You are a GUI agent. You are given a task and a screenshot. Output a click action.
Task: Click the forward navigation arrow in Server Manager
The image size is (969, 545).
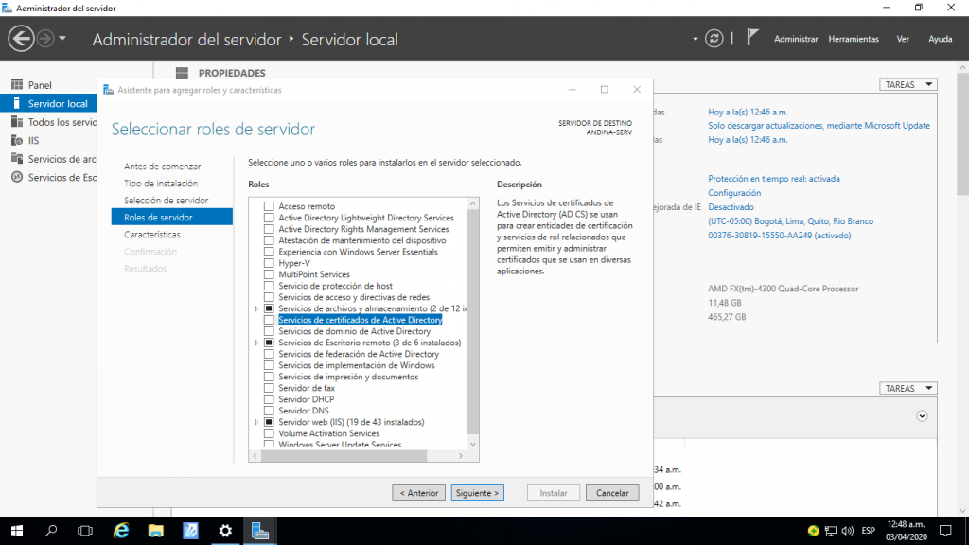pyautogui.click(x=45, y=38)
